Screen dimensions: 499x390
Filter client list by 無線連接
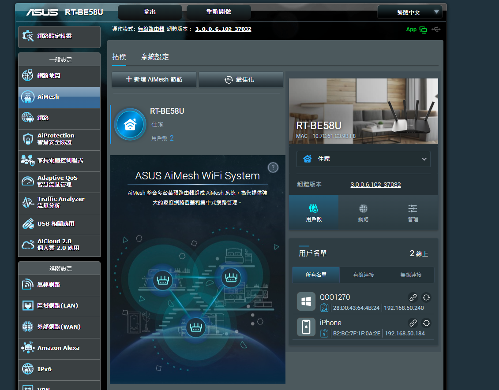point(411,275)
